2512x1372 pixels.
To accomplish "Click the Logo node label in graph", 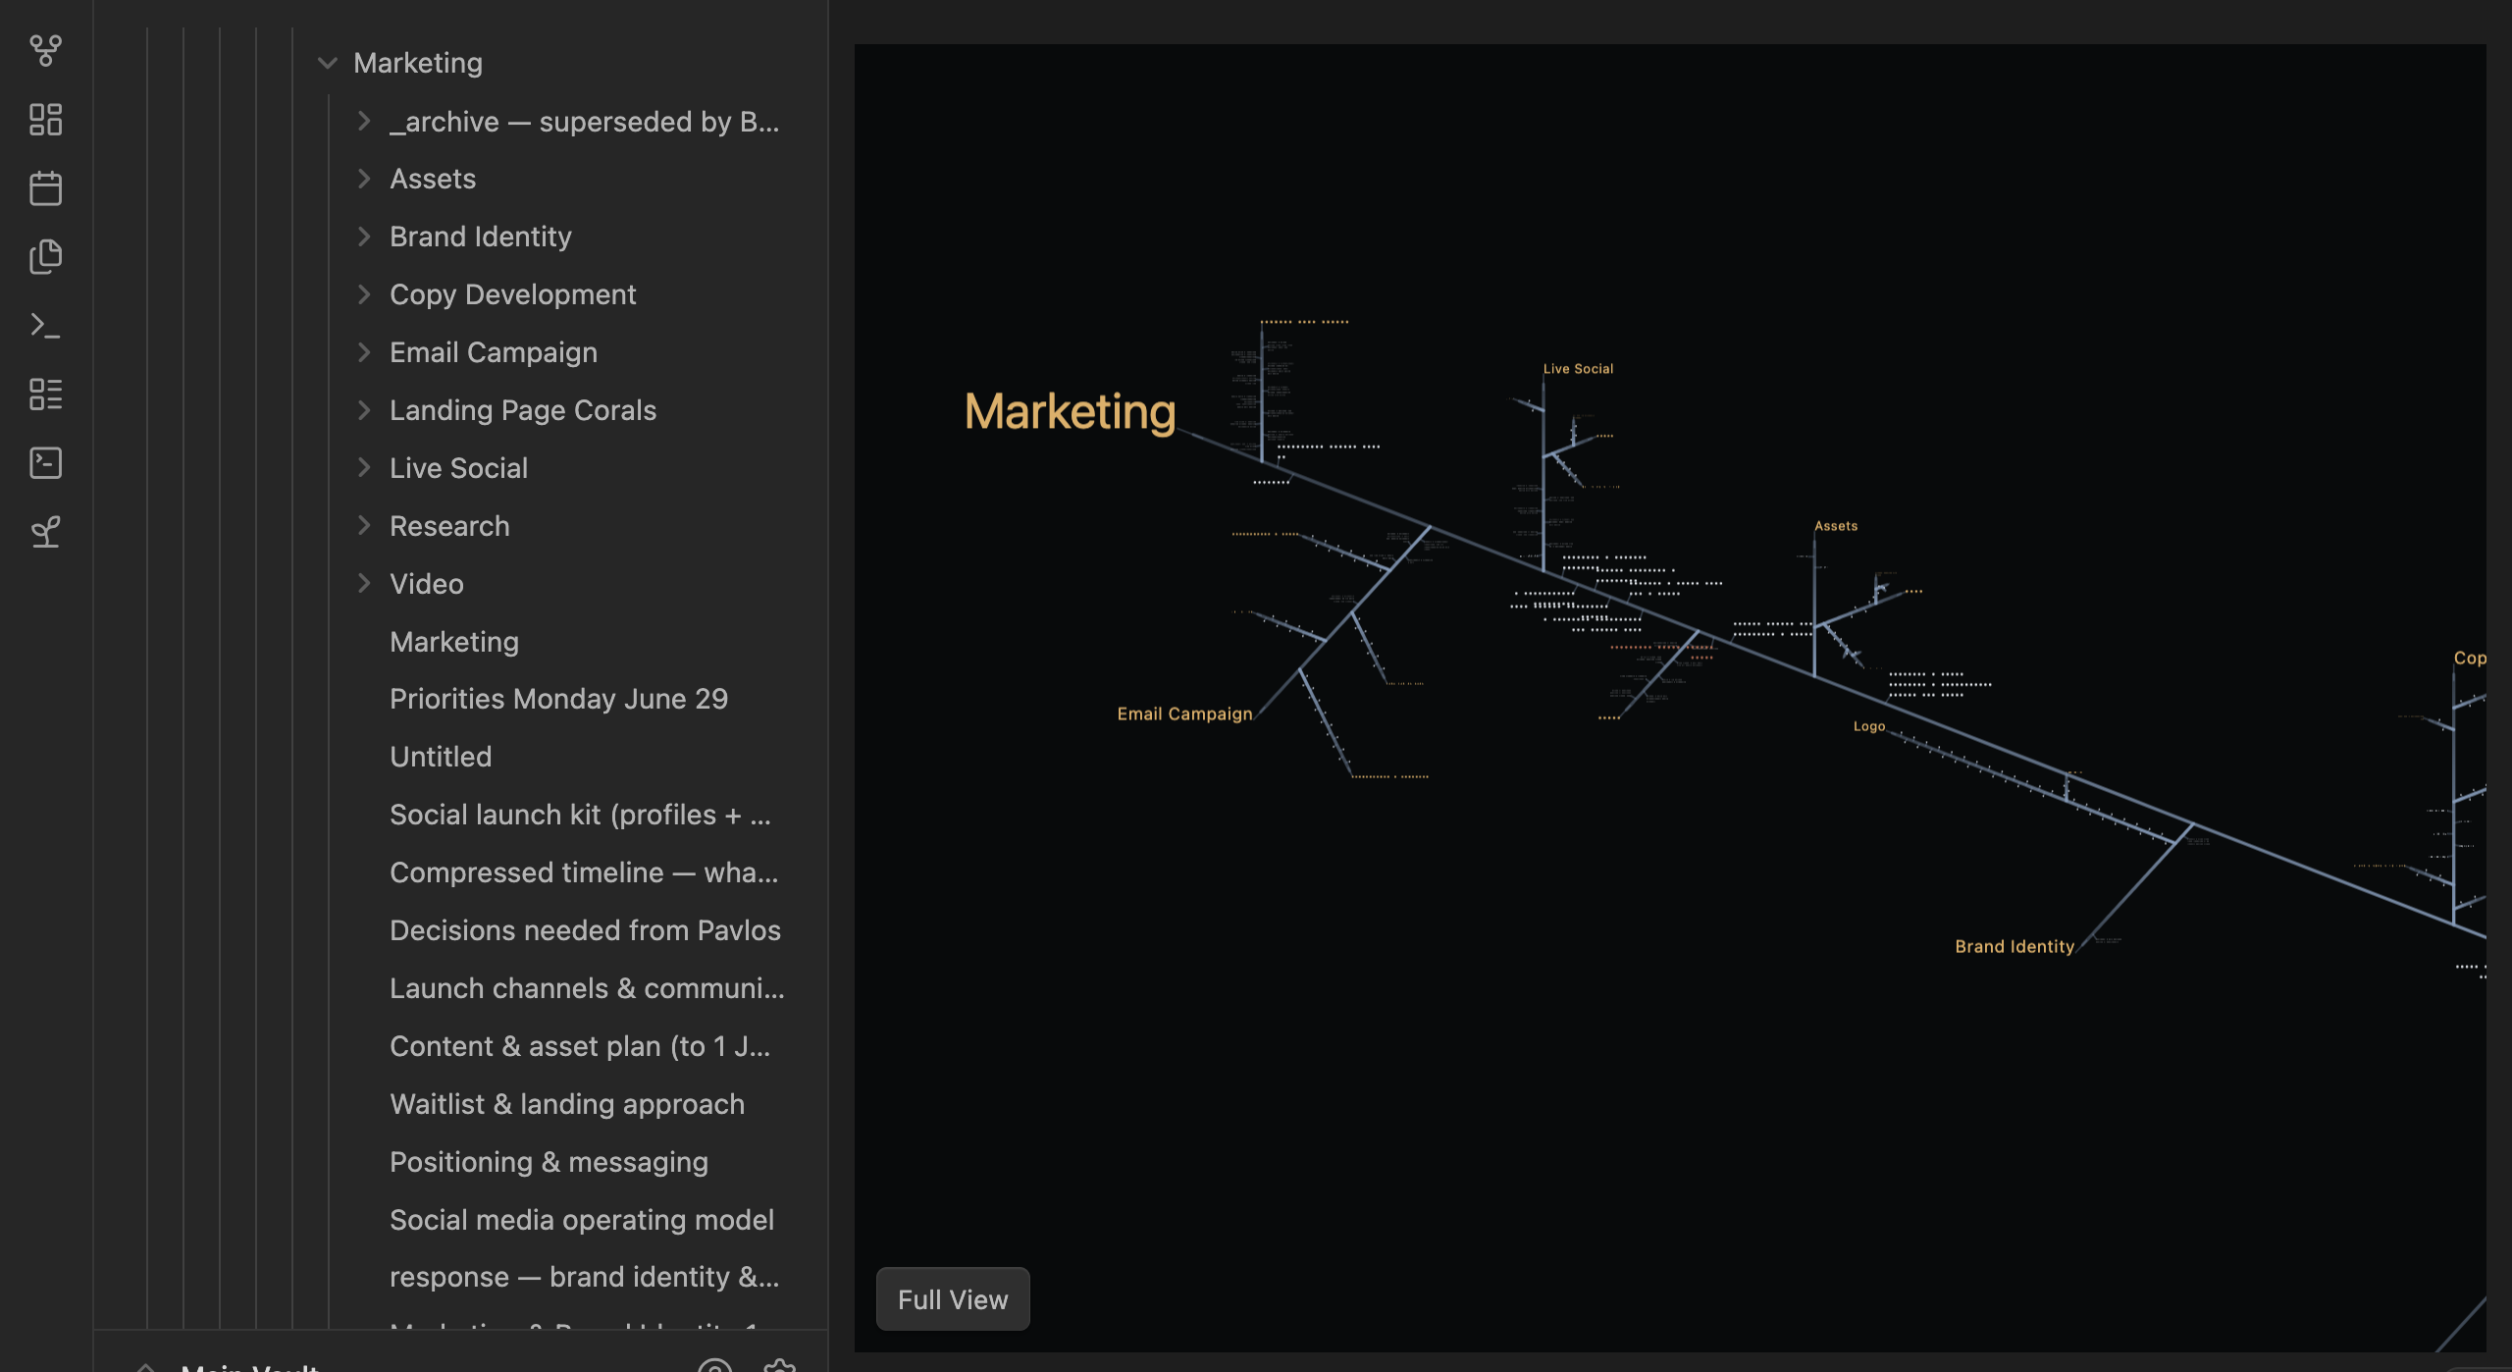I will coord(1869,726).
